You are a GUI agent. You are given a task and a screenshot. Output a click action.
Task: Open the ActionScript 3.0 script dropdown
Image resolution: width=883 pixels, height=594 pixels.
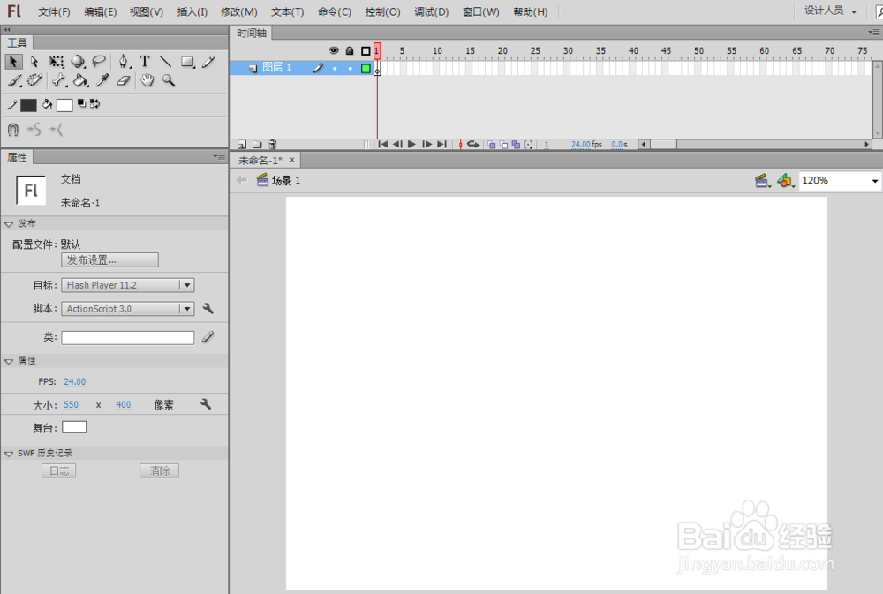coord(187,309)
